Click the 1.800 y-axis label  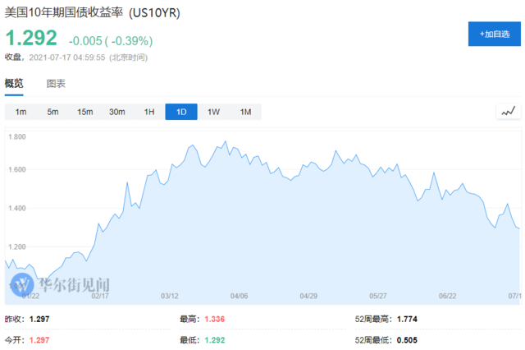18,136
